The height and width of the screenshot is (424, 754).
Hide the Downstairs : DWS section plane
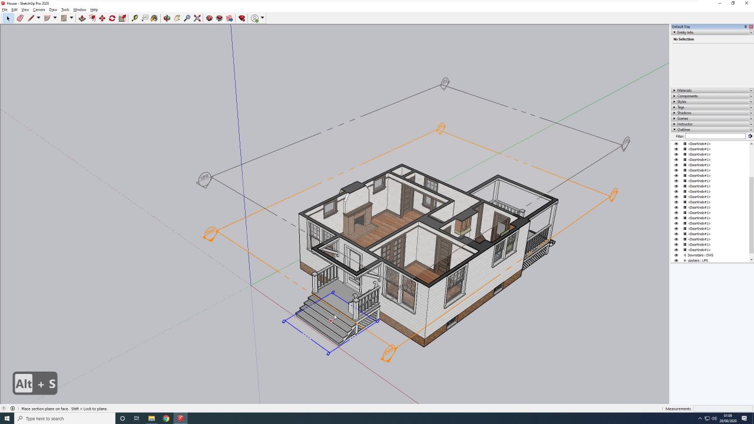click(x=676, y=255)
